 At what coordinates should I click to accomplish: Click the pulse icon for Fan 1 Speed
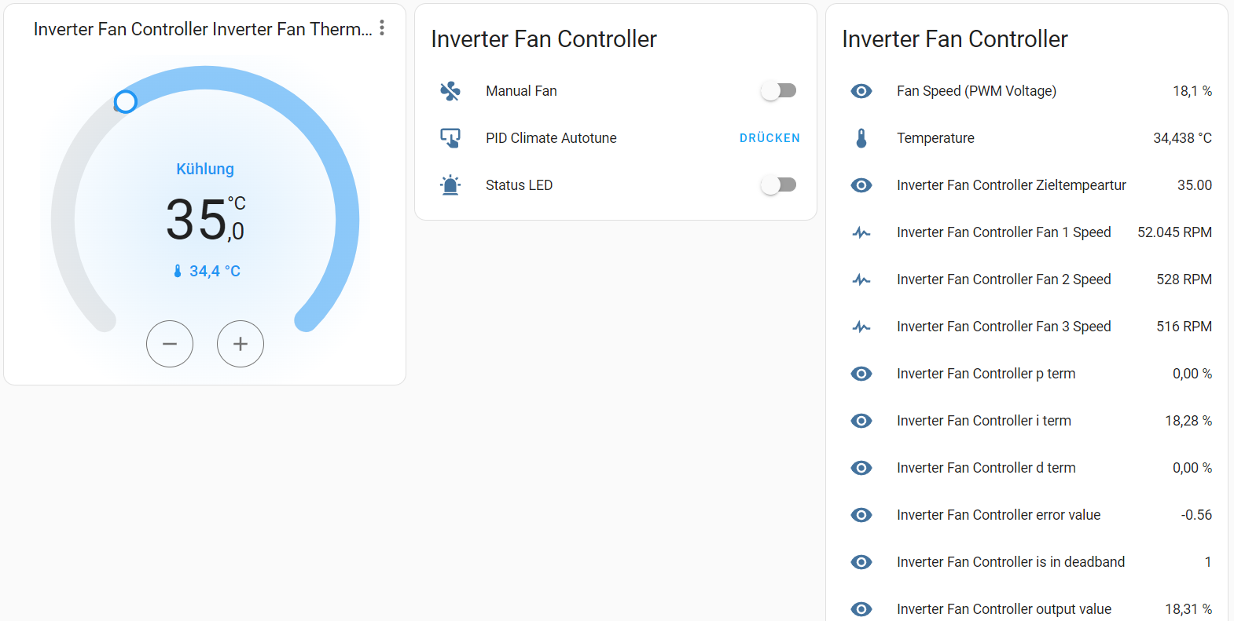click(x=861, y=232)
